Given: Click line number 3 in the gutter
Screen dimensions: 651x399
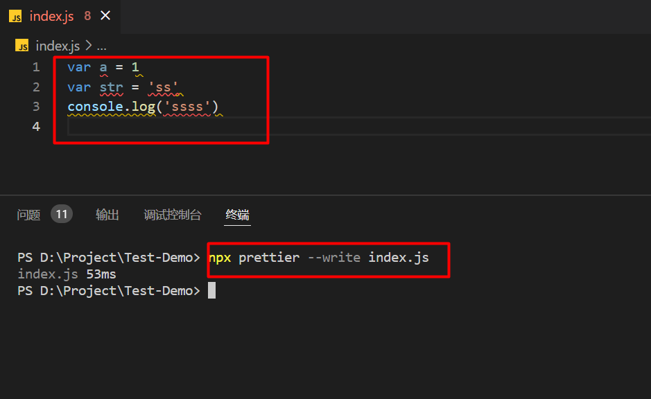Looking at the screenshot, I should 36,106.
